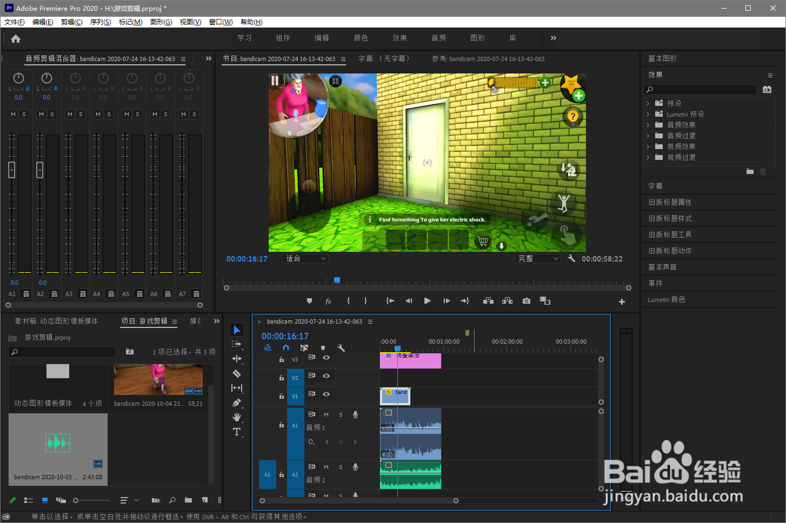
Task: Toggle timeline Snap magnet icon
Action: pos(286,348)
